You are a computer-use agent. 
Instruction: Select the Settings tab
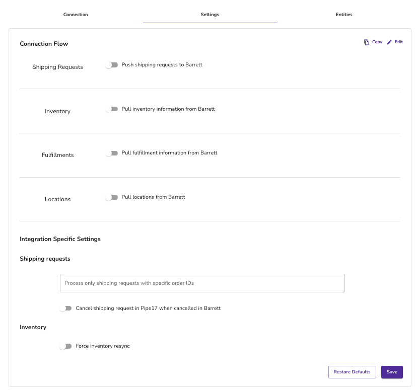coord(210,15)
